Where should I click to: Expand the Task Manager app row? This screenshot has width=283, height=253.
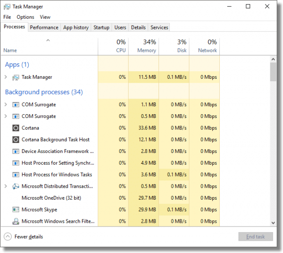click(x=6, y=77)
